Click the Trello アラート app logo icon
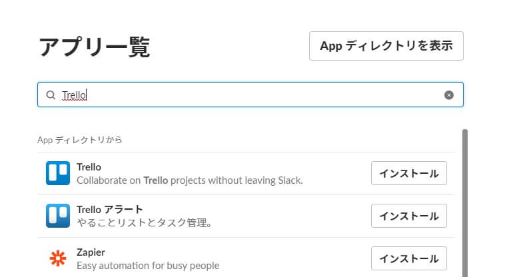Screen dimensions: 507x277 click(x=58, y=216)
